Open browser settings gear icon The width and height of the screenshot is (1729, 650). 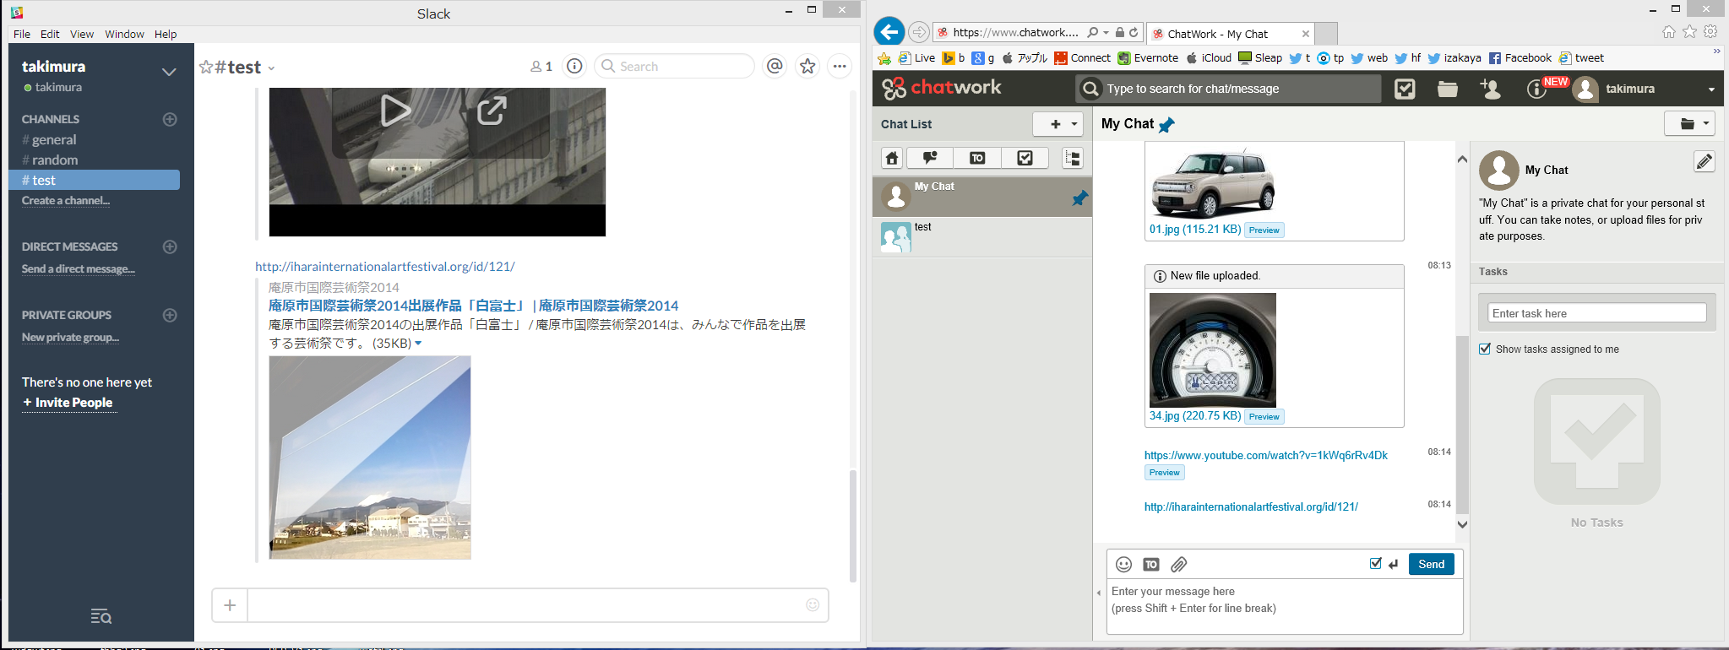coord(1710,31)
